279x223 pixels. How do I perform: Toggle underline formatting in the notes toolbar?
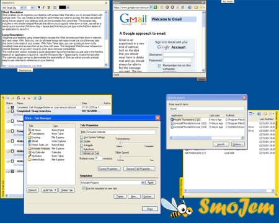pyautogui.click(x=49, y=7)
